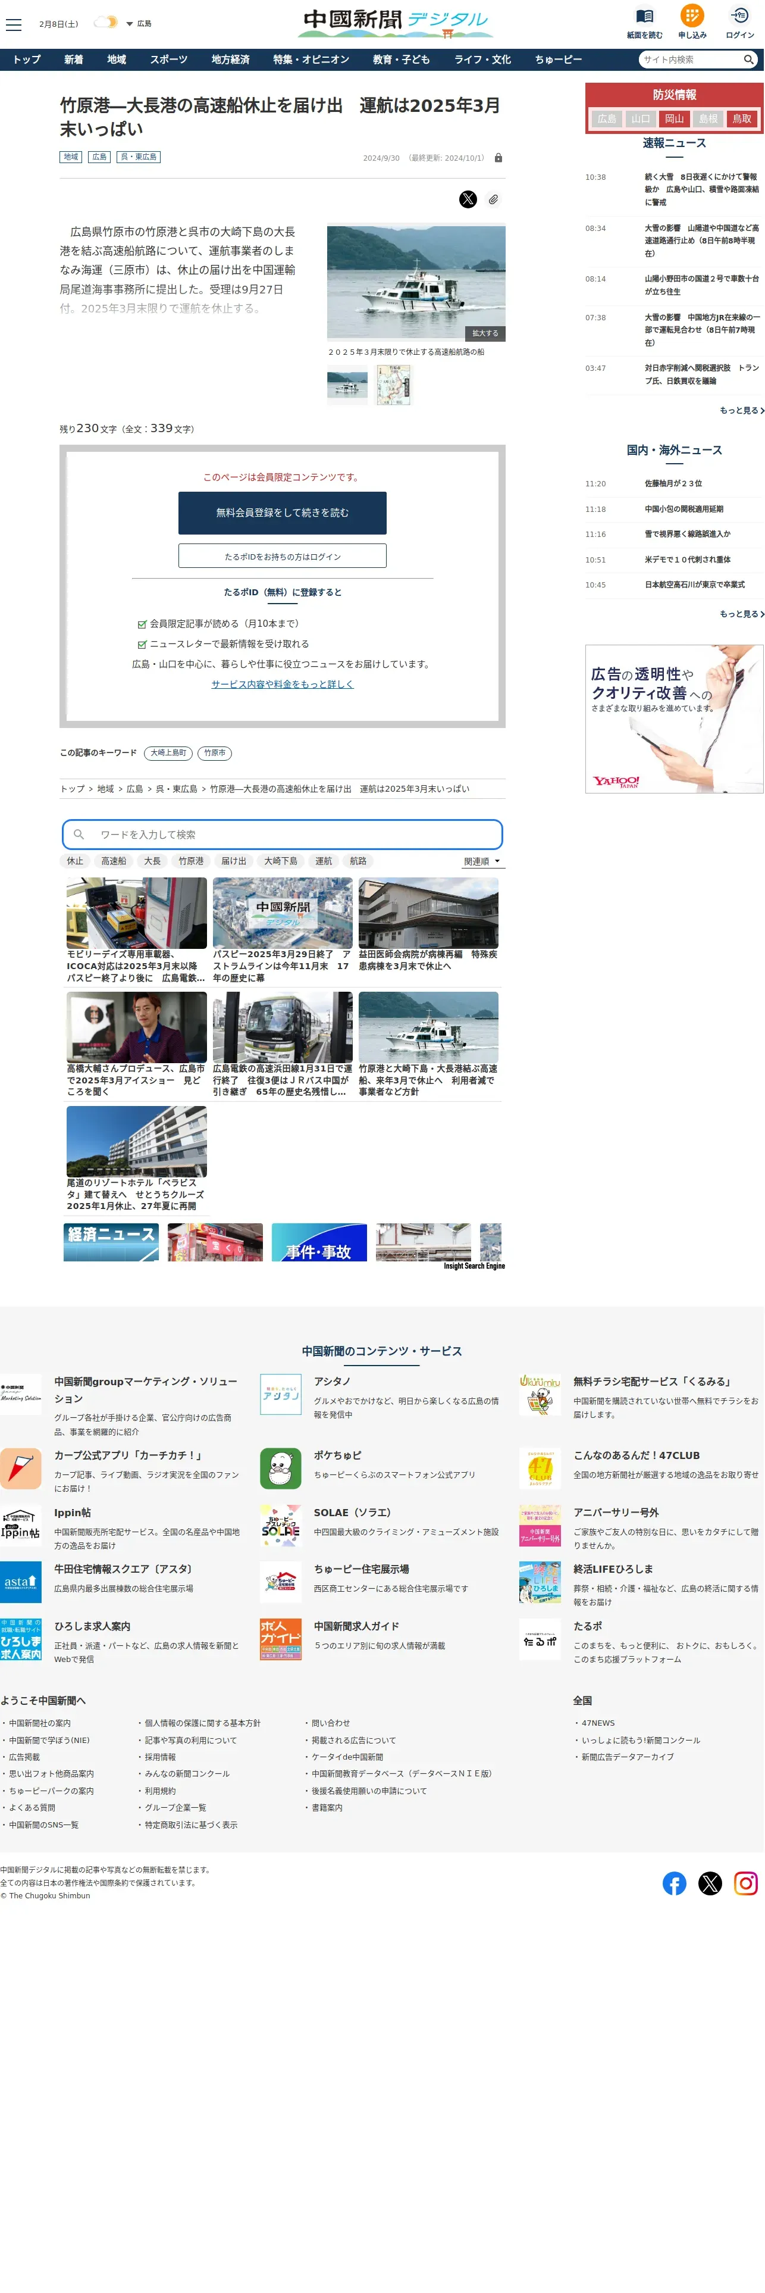Open the 地方経済 navigation tab
Viewport: 765px width, 2293px height.
point(230,60)
